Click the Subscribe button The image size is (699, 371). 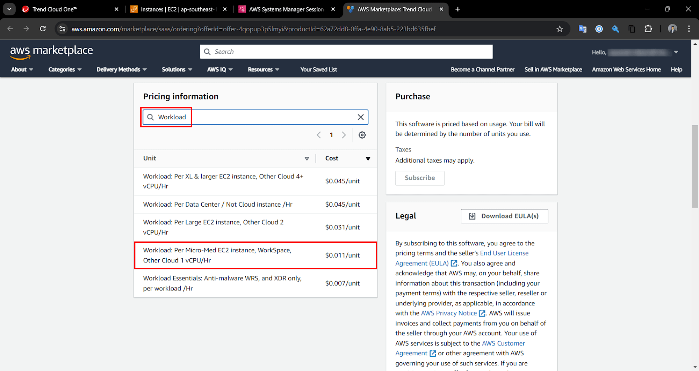pos(420,178)
